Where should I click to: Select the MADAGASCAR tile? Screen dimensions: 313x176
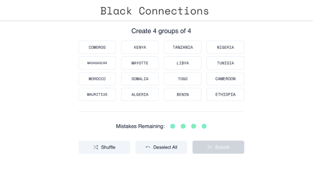coord(97,63)
